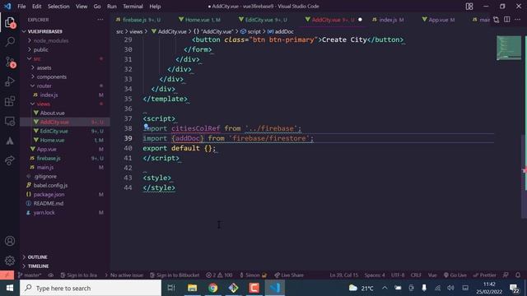Open Windows Start menu
The height and width of the screenshot is (296, 527).
pyautogui.click(x=10, y=288)
